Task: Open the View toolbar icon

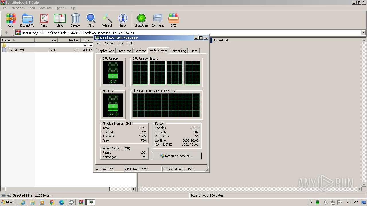Action: pos(60,20)
